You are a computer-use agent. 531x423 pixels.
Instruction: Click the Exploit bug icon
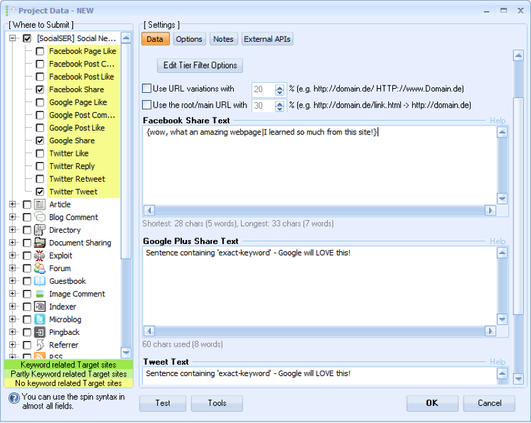[x=40, y=255]
